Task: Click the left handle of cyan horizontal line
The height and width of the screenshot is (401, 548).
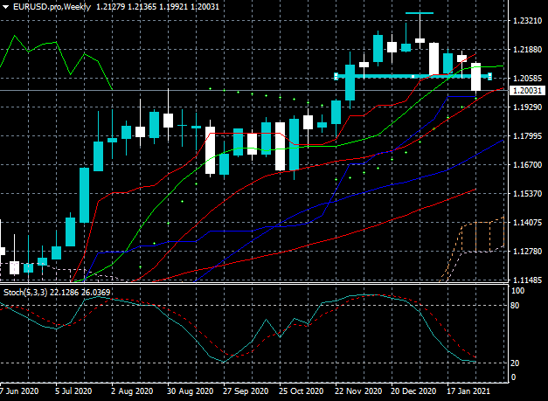Action: pos(336,76)
